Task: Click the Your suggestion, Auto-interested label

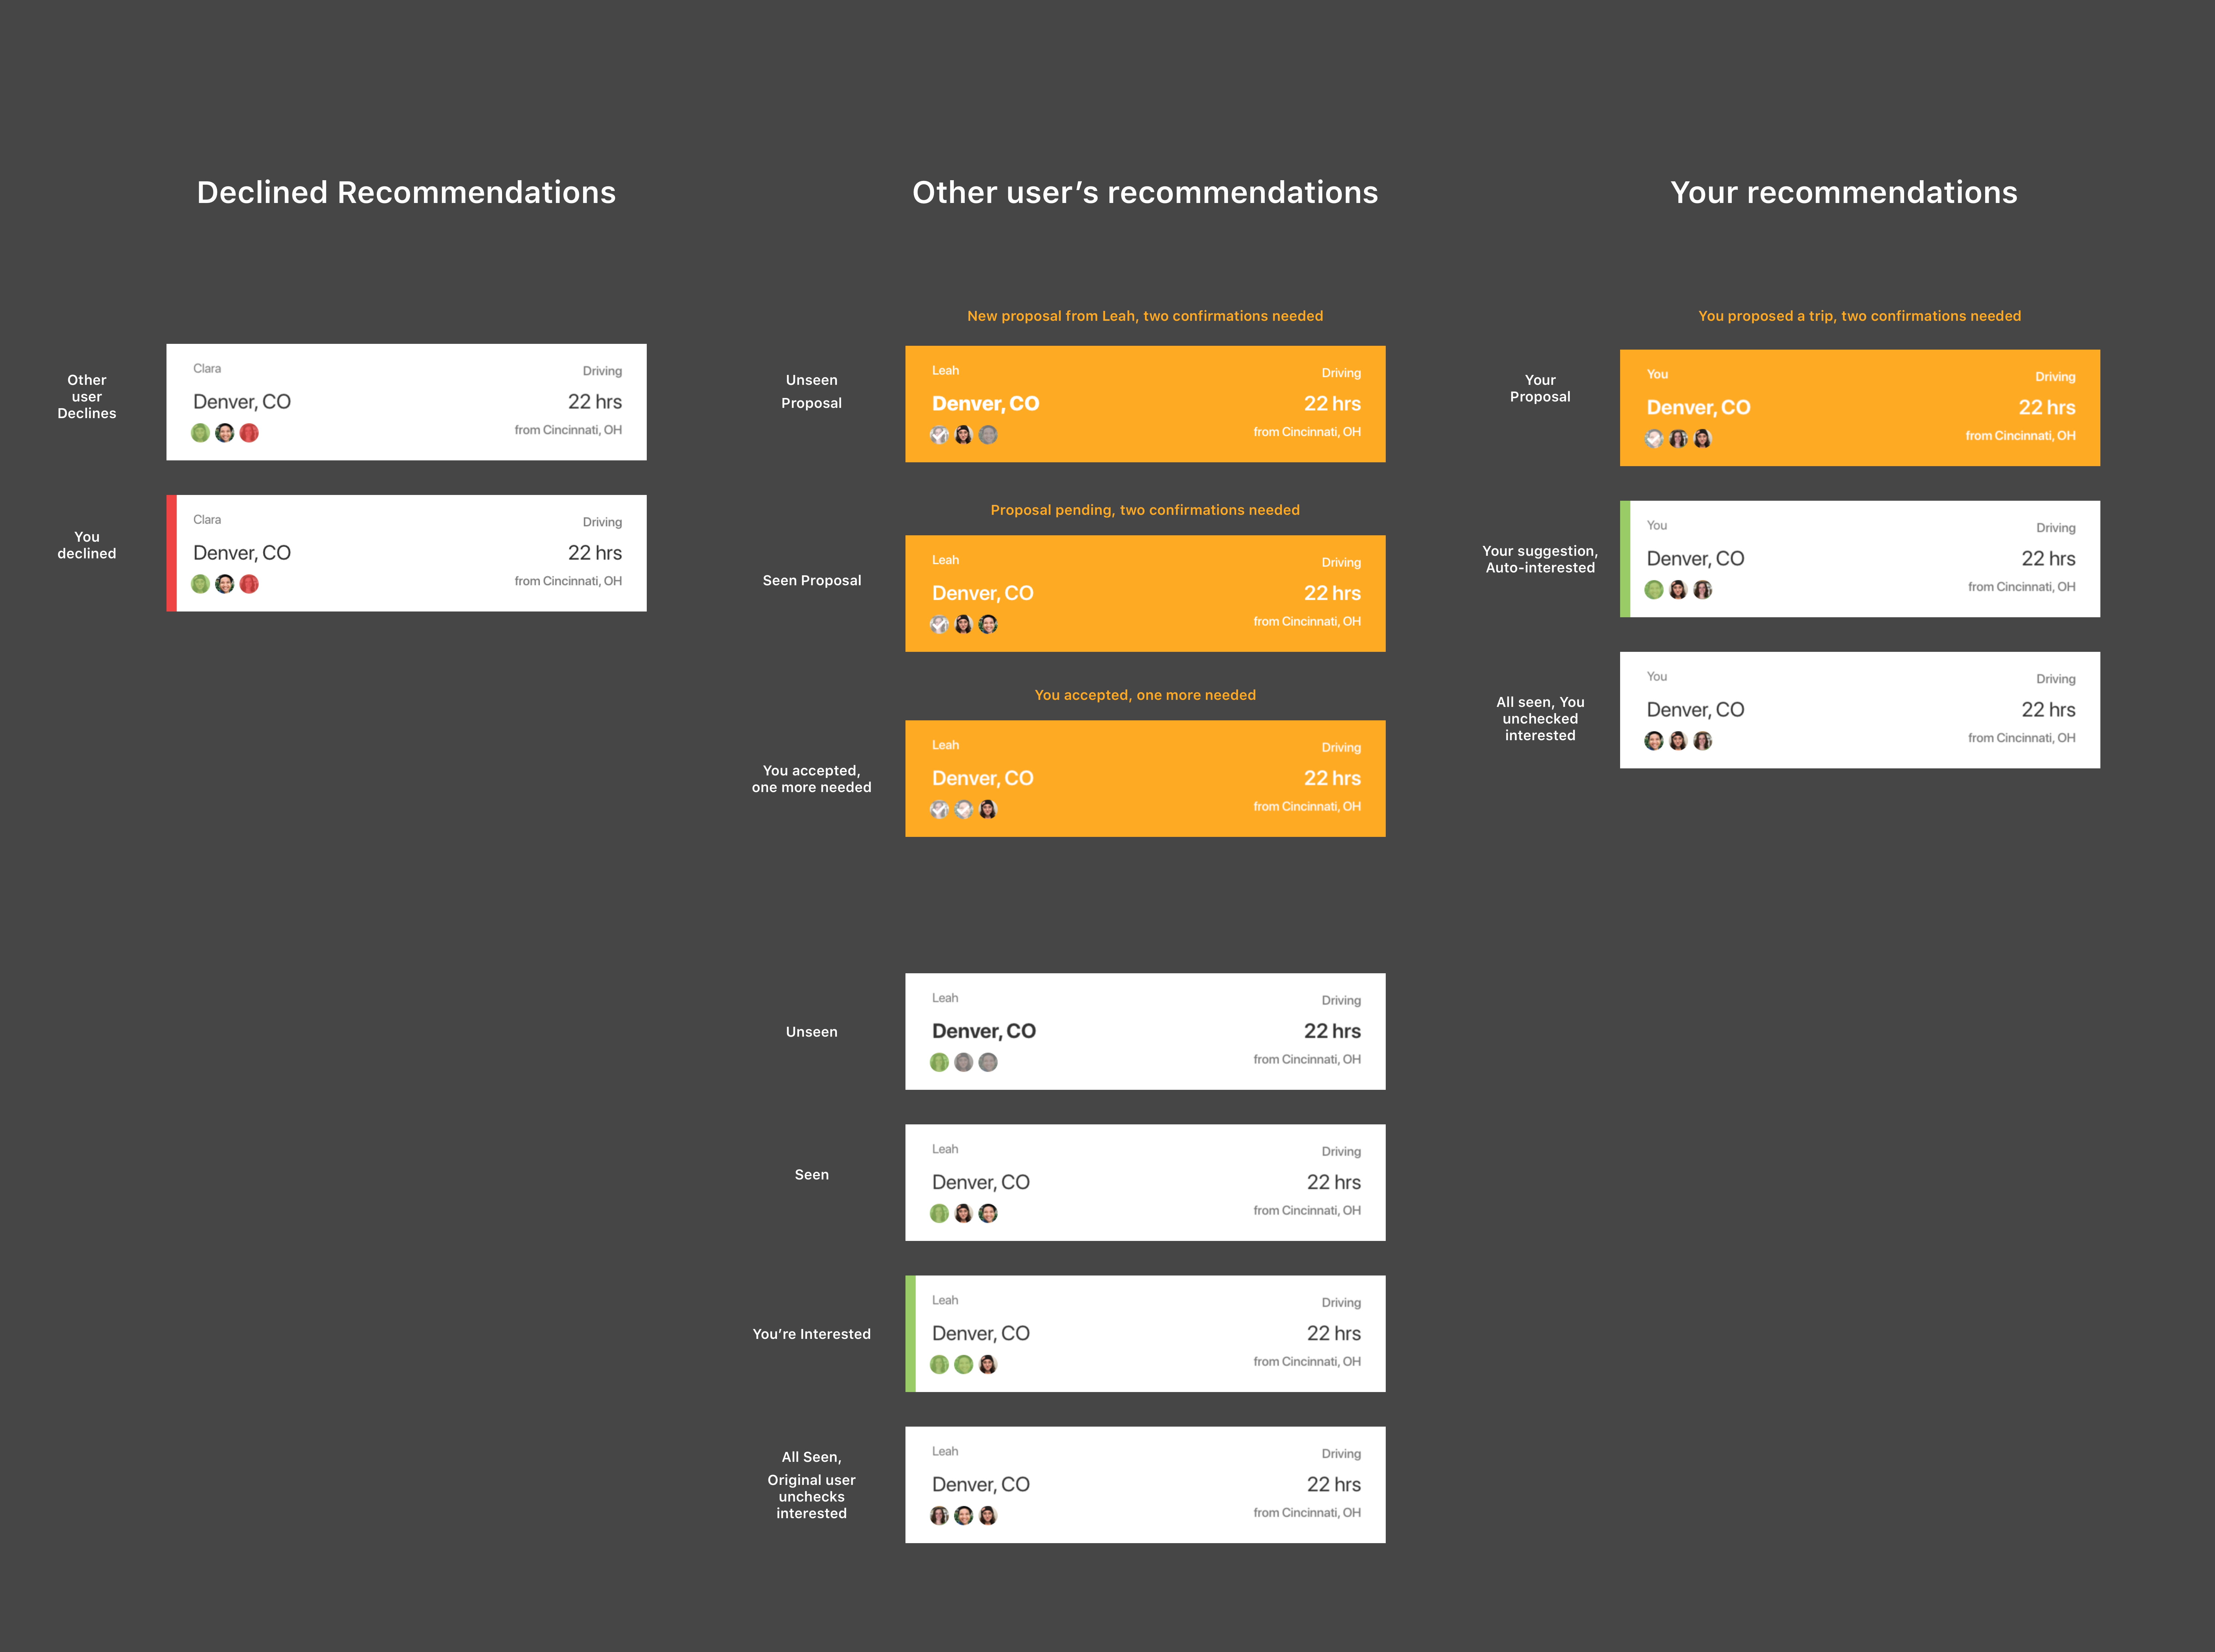Action: (x=1540, y=559)
